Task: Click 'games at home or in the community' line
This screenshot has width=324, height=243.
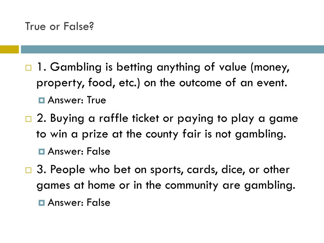Action: (127, 185)
